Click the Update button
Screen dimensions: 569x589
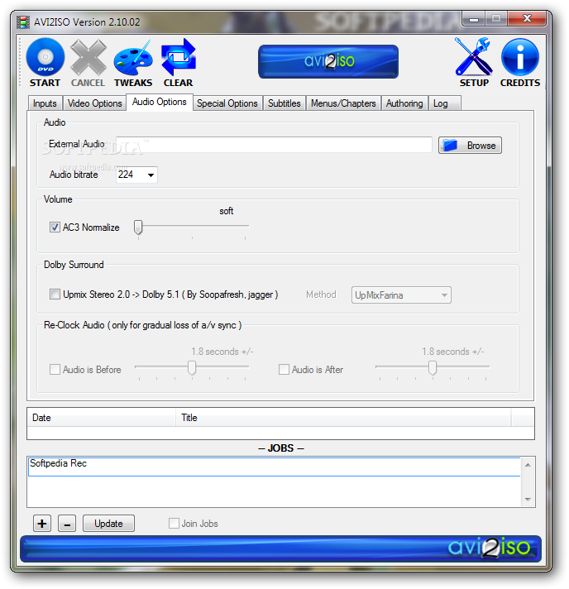tap(108, 524)
